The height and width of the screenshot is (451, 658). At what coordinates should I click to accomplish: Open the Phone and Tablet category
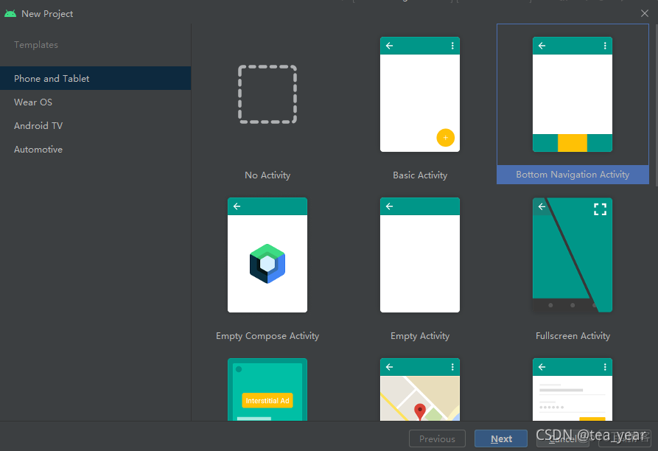pyautogui.click(x=52, y=78)
